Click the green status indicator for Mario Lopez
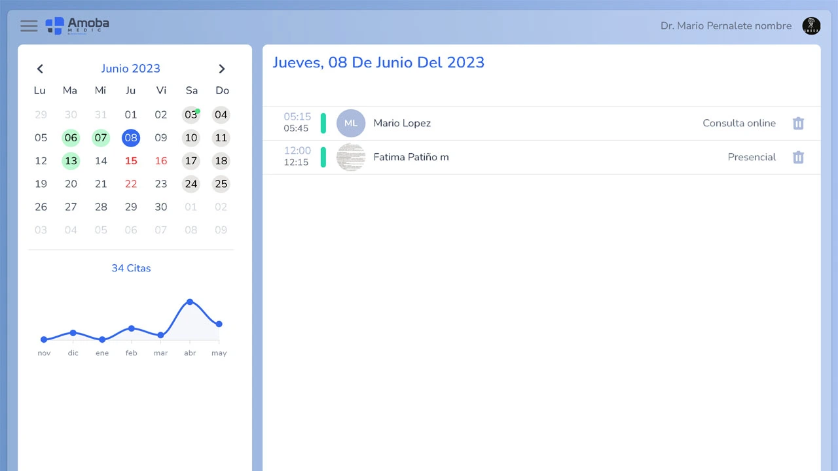The height and width of the screenshot is (471, 838). 323,123
